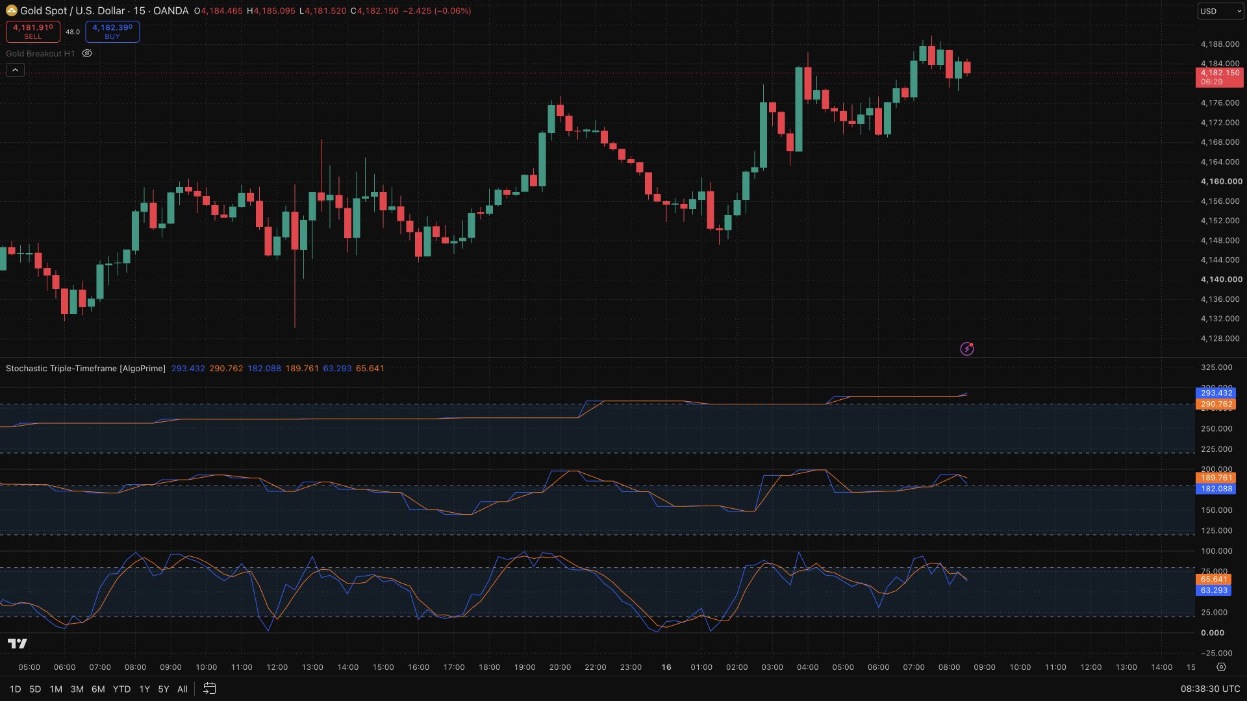The image size is (1247, 701).
Task: Open the USD currency dropdown
Action: (1220, 11)
